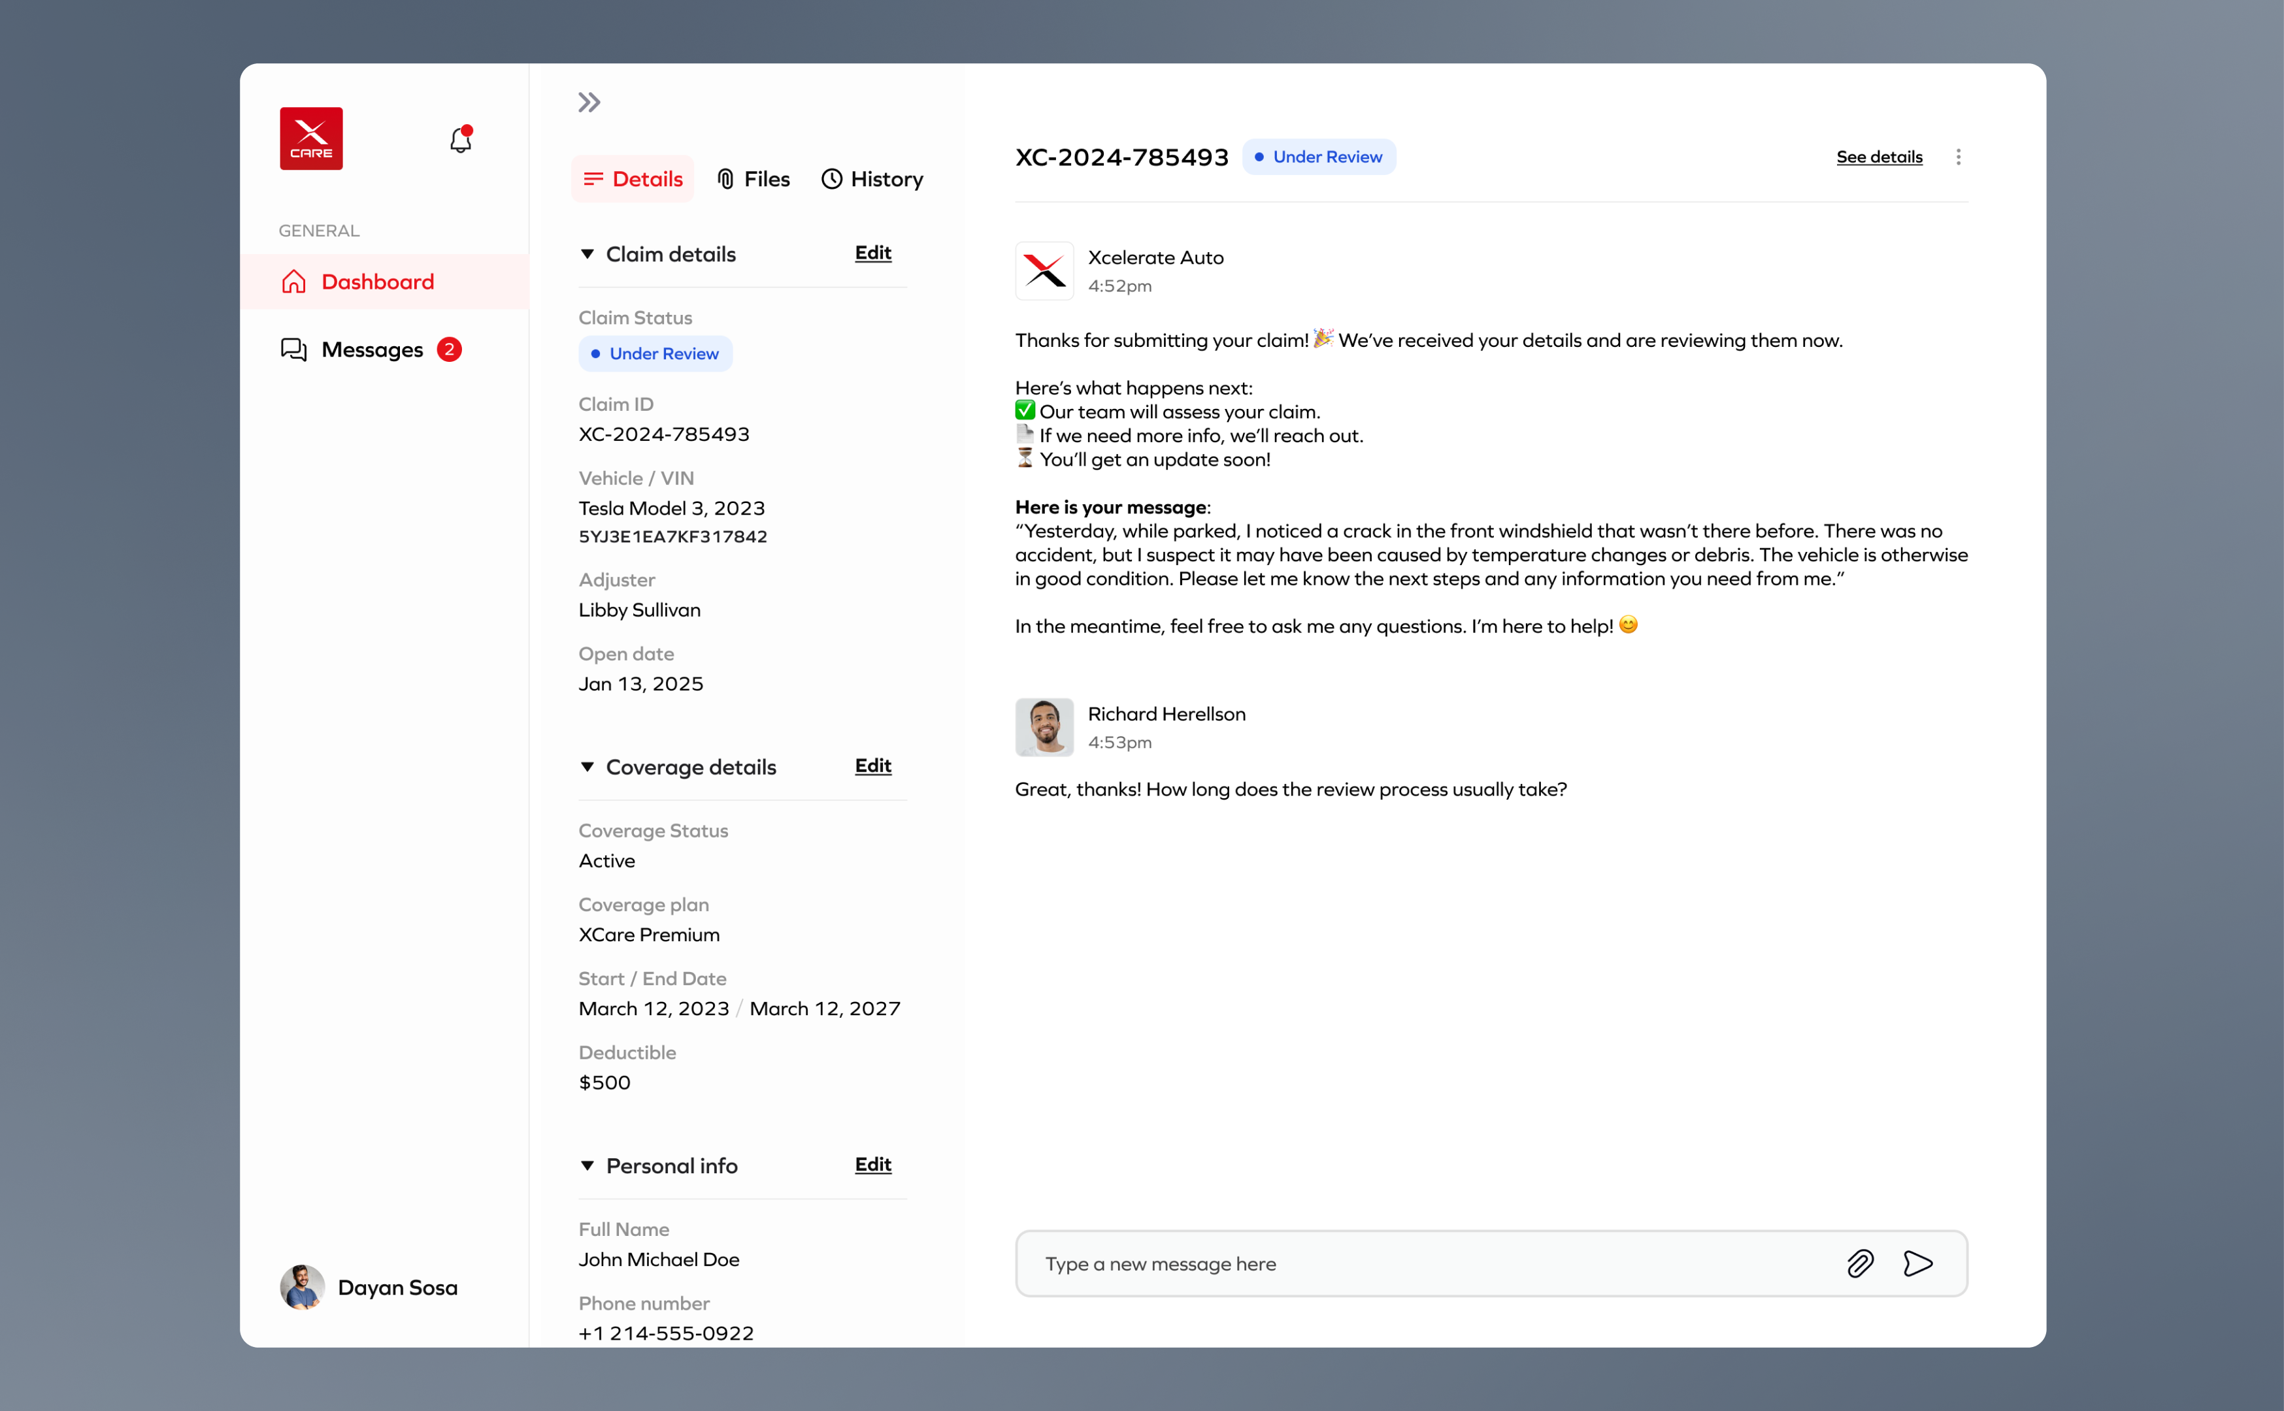
Task: Click the red unread badge showing 2
Action: pos(449,350)
